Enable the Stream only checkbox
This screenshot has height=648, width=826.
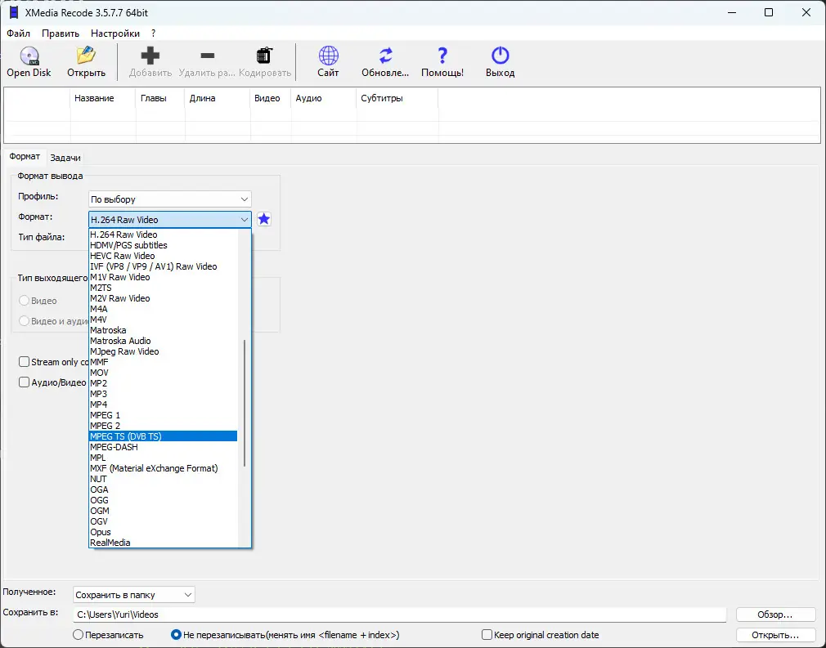(x=24, y=362)
